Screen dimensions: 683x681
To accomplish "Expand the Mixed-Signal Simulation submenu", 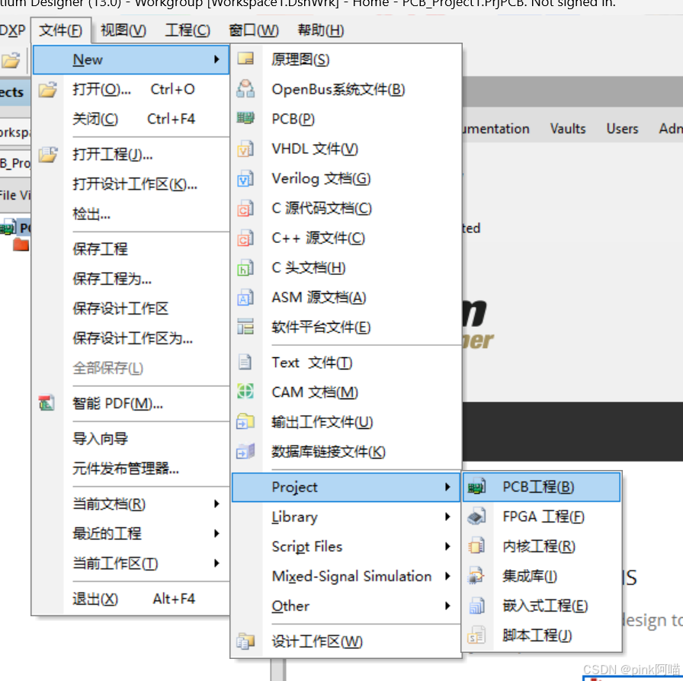I will 447,576.
